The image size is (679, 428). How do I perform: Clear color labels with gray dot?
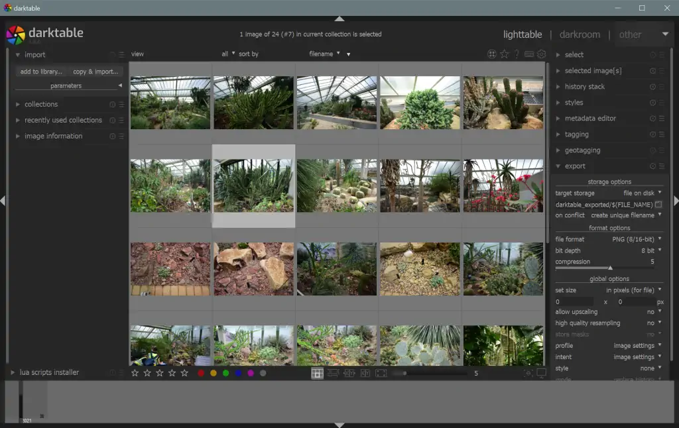pyautogui.click(x=263, y=373)
